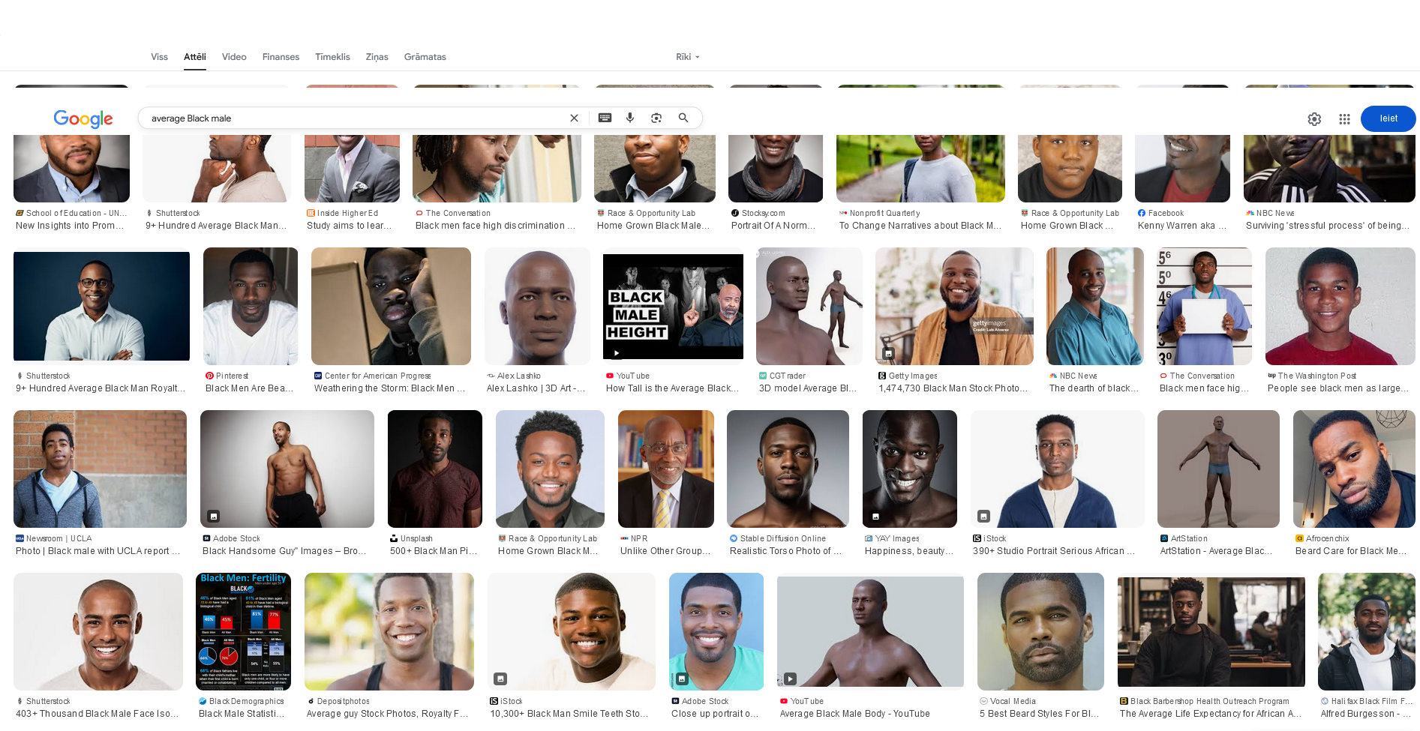Select the Grāmatas tab
1420x731 pixels.
(425, 57)
